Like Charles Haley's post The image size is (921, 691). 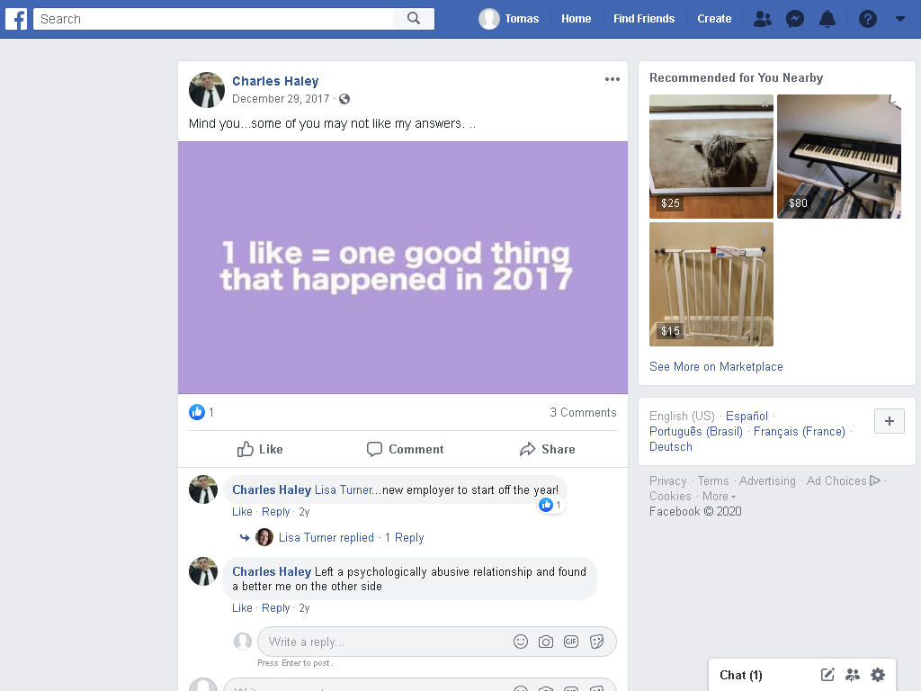point(260,449)
